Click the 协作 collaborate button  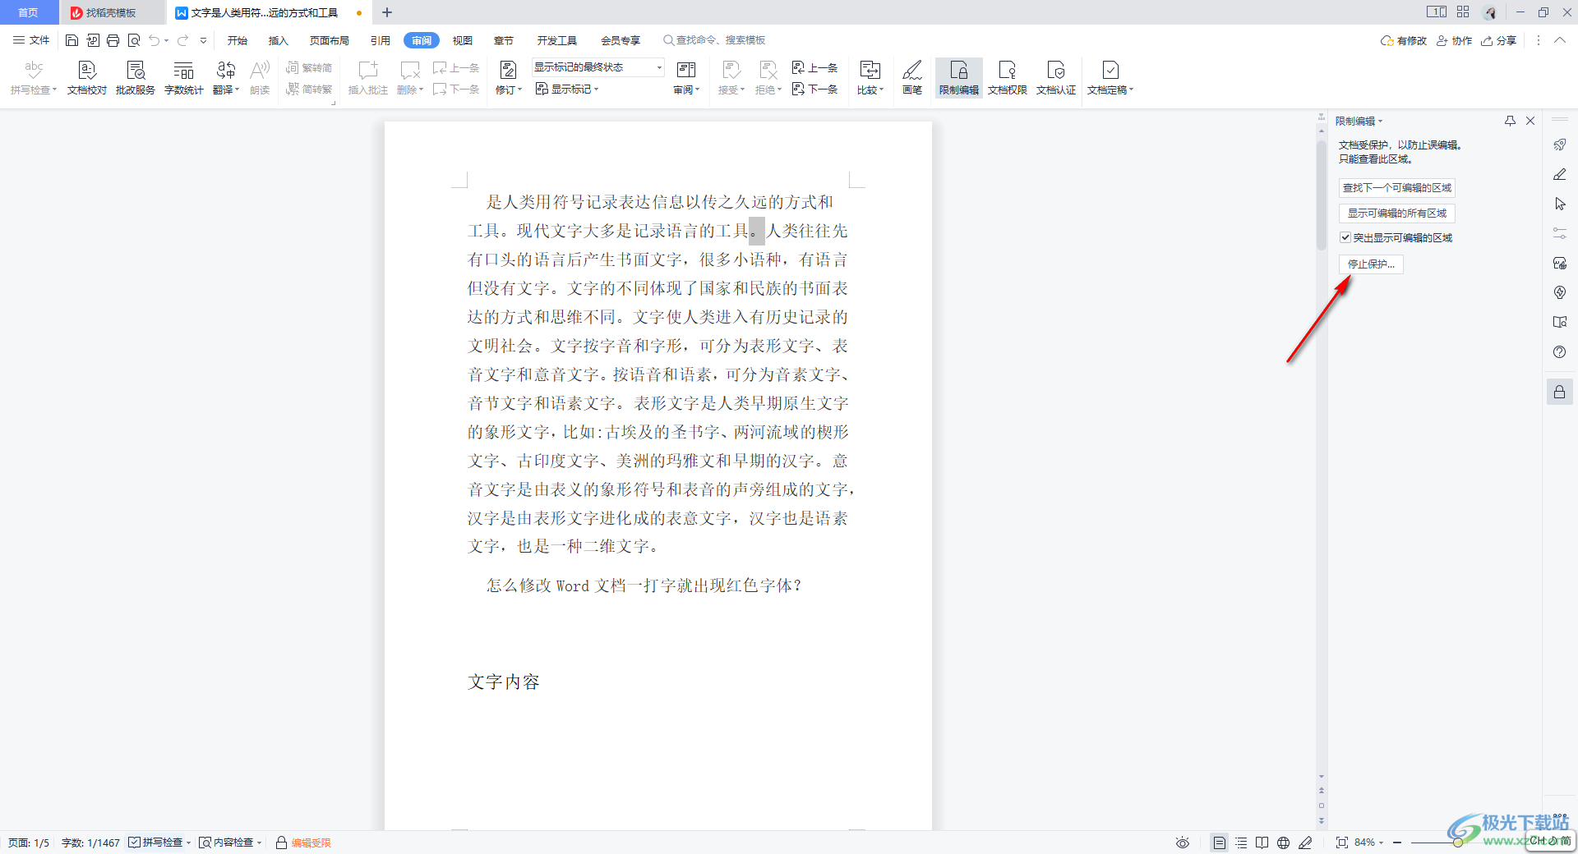pyautogui.click(x=1455, y=40)
